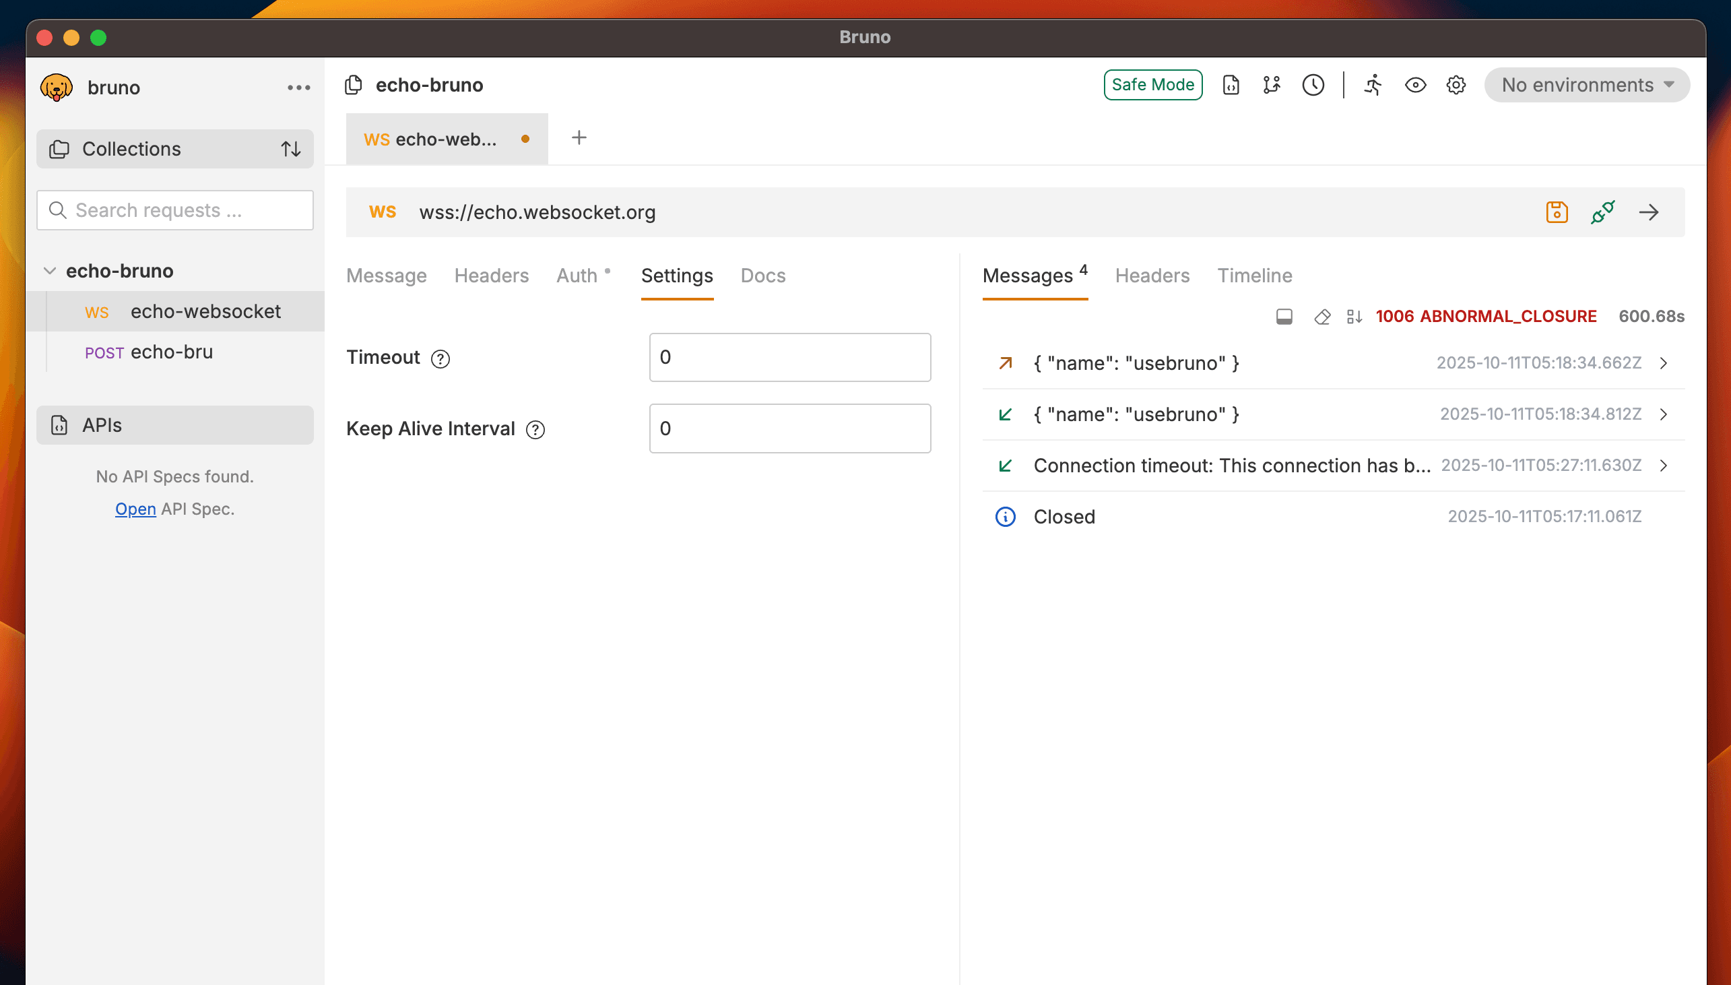Toggle compact message view in Messages panel

1284,316
